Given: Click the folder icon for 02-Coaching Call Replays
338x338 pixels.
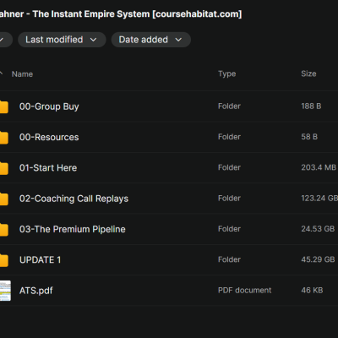Looking at the screenshot, I should (4, 199).
